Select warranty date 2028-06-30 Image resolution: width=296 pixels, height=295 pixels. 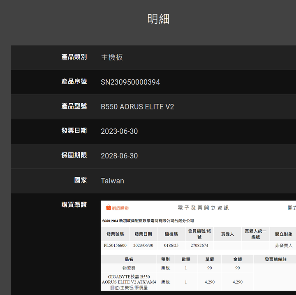(x=119, y=156)
